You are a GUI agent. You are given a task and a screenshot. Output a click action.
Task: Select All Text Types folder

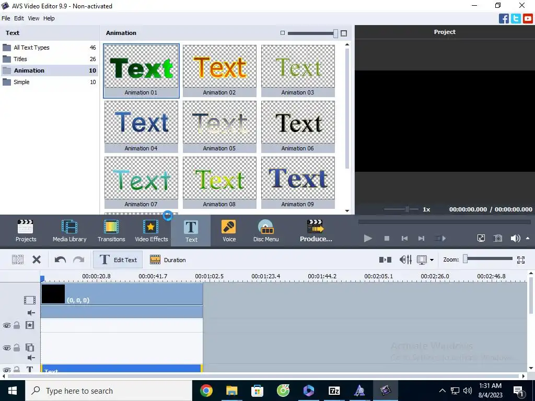(49, 48)
